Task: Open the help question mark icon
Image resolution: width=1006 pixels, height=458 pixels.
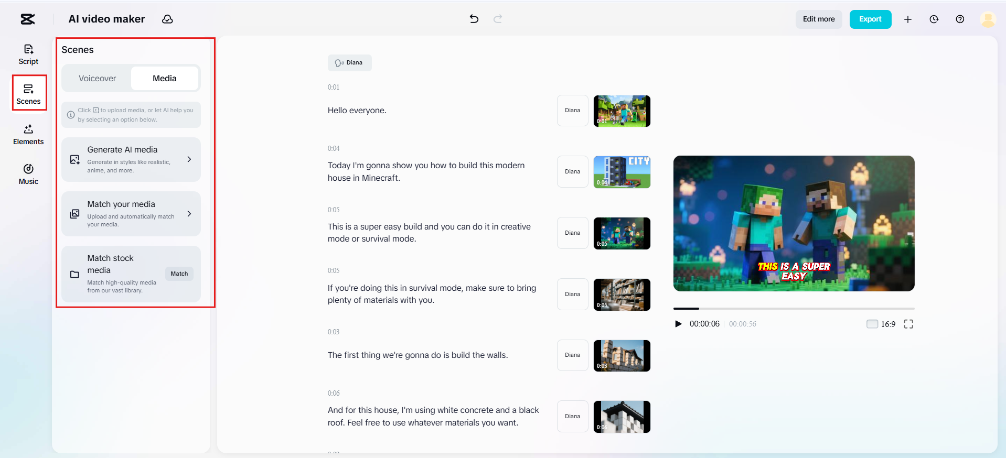Action: pyautogui.click(x=960, y=19)
